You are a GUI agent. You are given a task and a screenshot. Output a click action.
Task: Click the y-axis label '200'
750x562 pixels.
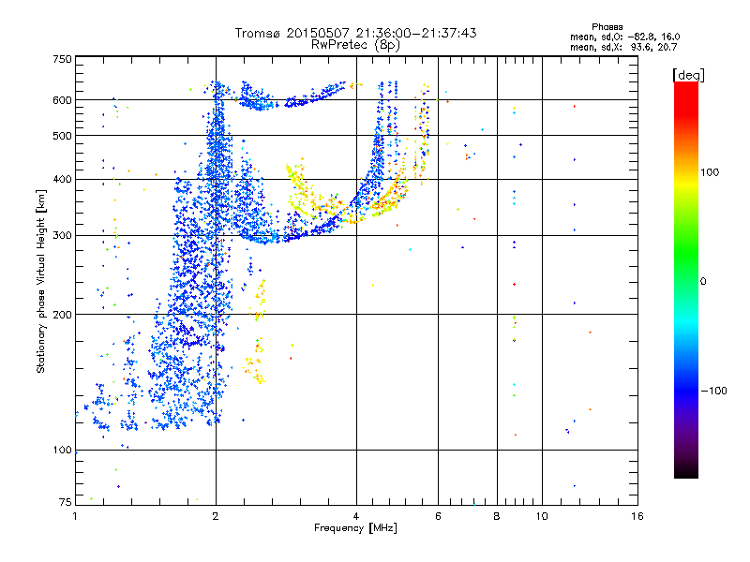click(x=62, y=315)
